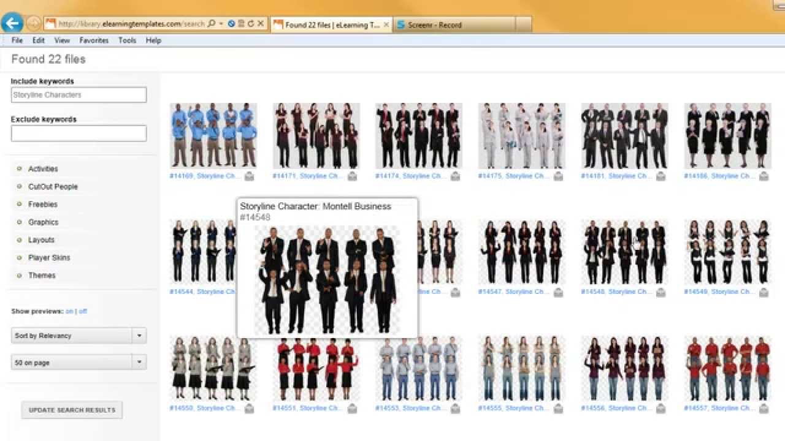Expand the address bar dropdown arrow
785x441 pixels.
(x=221, y=24)
